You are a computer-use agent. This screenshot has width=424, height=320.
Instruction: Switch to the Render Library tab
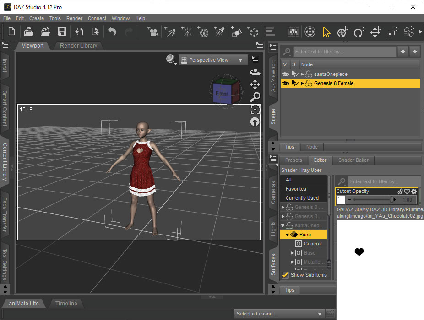point(78,46)
